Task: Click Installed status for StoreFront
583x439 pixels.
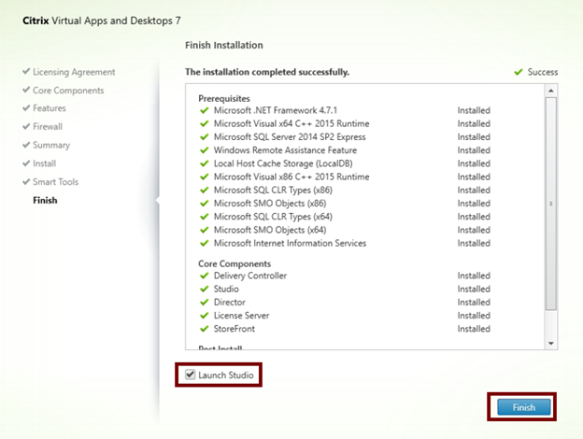Action: tap(474, 329)
